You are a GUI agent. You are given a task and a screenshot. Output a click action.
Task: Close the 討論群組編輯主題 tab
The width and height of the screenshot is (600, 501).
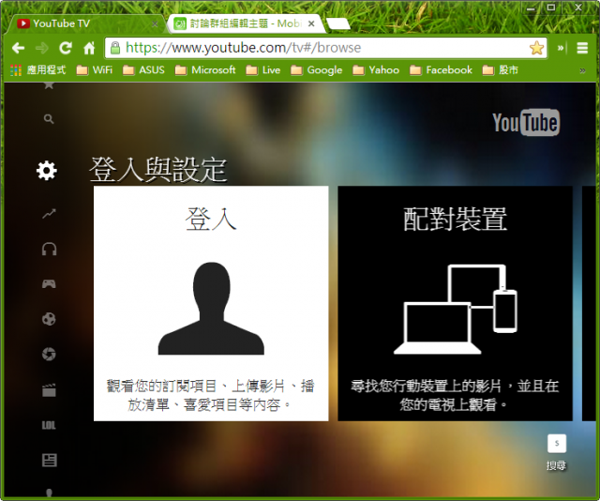[311, 23]
